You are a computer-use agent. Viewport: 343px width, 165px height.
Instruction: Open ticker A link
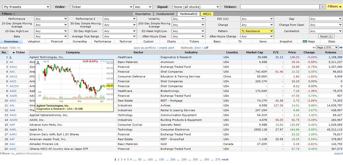pos(10,57)
